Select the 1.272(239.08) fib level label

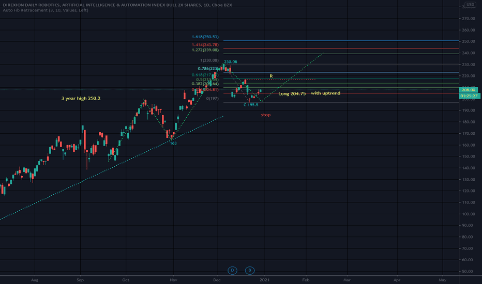(205, 50)
